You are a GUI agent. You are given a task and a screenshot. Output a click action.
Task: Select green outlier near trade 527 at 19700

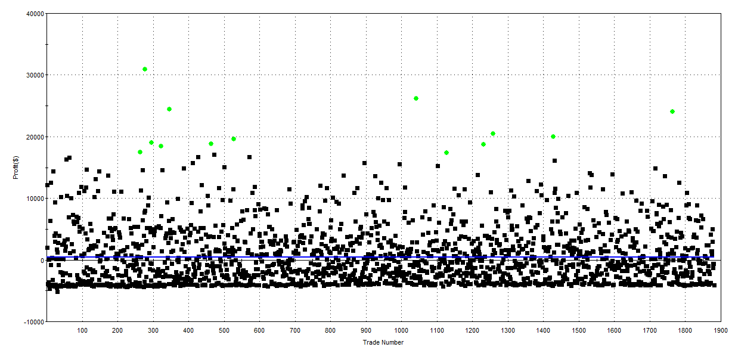tap(234, 139)
